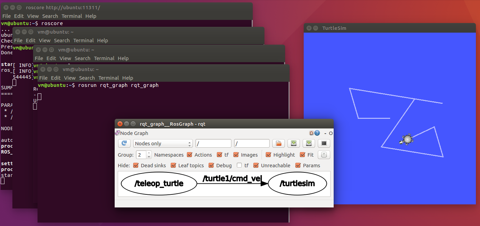480x226 pixels.
Task: Disable the Dead sinks filter
Action: pos(135,165)
